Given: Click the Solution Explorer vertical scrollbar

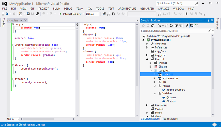Looking at the screenshot, I should pos(212,63).
